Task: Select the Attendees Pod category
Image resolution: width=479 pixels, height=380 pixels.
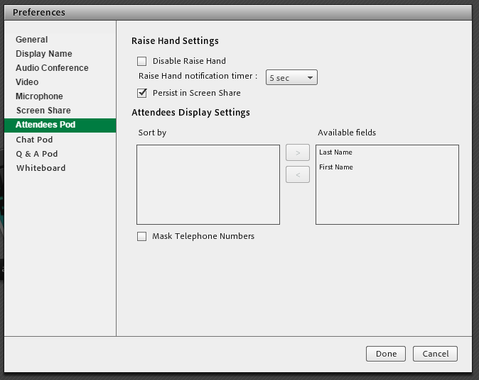Action: coord(45,125)
